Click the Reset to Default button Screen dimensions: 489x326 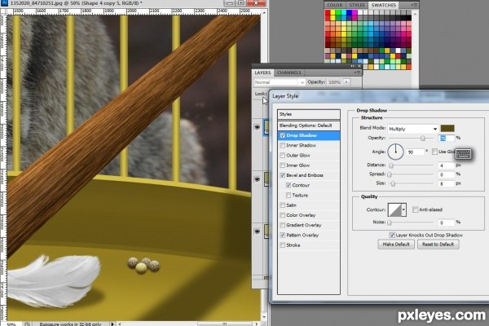point(438,244)
